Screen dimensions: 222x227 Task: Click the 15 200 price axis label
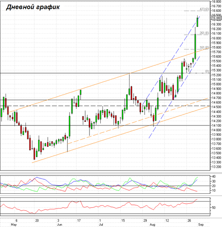click(x=216, y=75)
